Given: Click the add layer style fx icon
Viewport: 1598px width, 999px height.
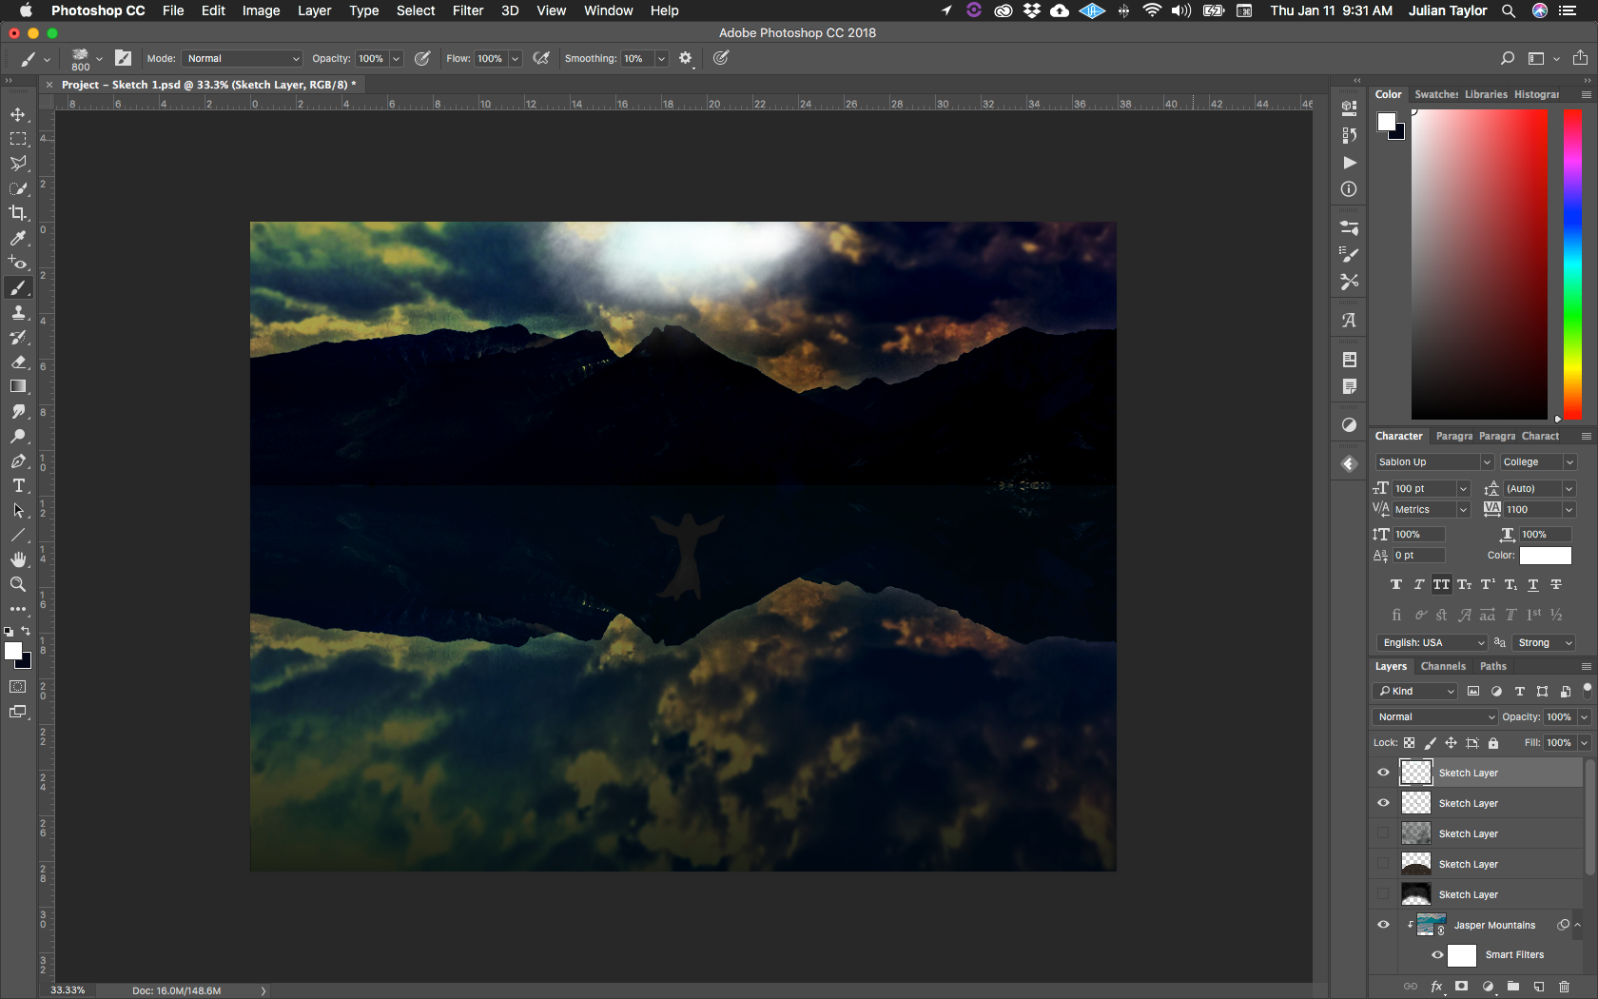Looking at the screenshot, I should 1436,987.
